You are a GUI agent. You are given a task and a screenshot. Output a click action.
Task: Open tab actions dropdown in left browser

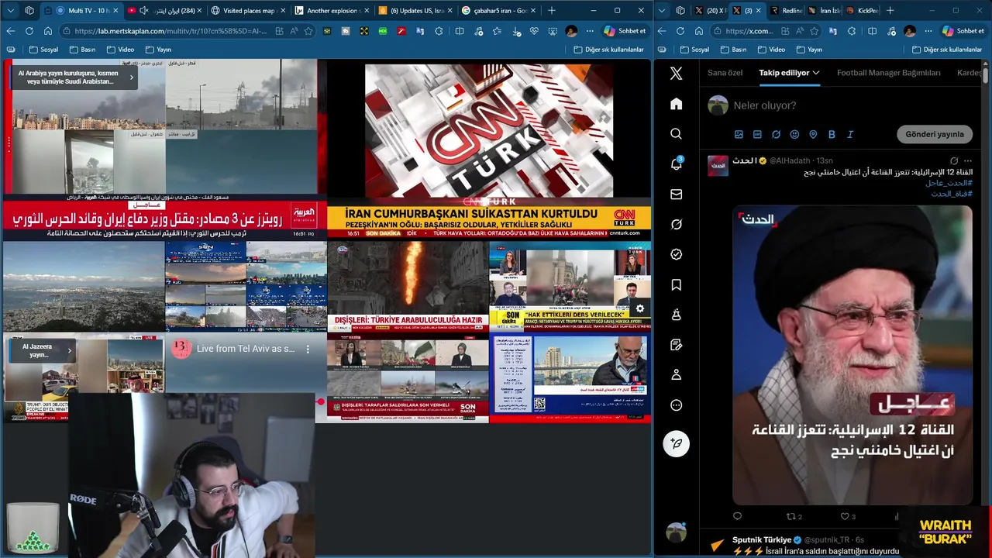point(11,10)
